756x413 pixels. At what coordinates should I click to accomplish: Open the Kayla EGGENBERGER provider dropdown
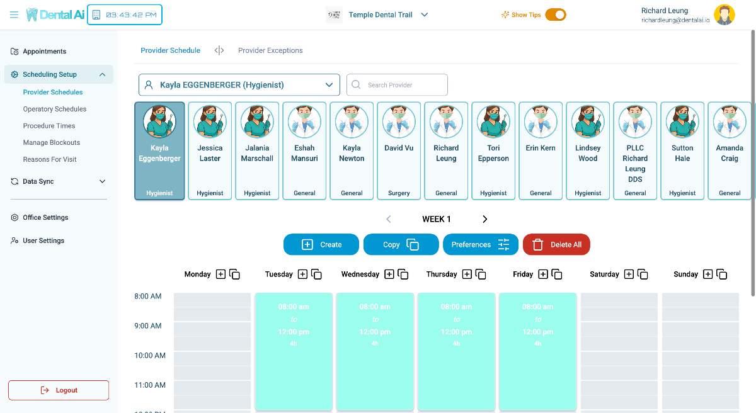[x=239, y=85]
